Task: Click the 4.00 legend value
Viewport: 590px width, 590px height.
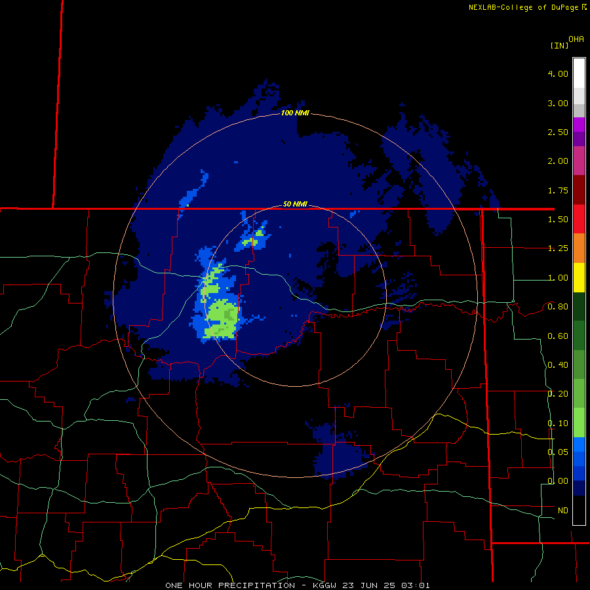Action: point(558,73)
